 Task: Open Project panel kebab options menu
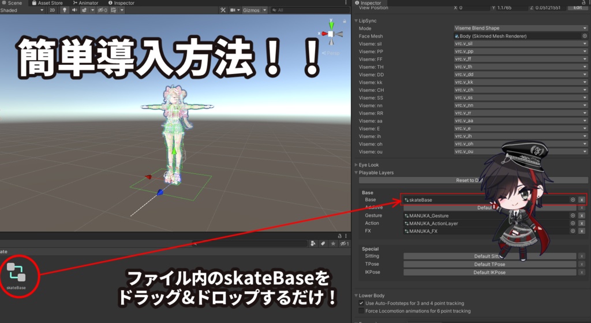[x=346, y=236]
